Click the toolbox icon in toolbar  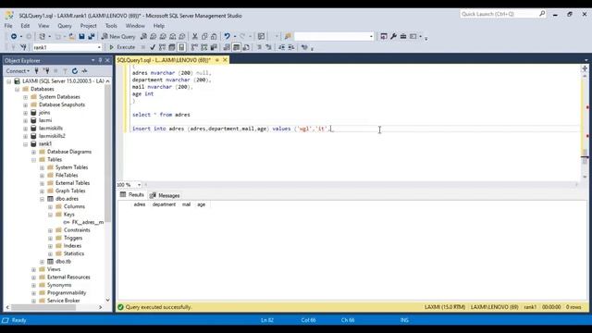pyautogui.click(x=403, y=36)
